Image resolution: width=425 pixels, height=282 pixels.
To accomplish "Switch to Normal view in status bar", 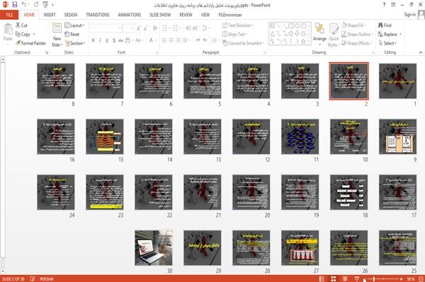I will [x=322, y=278].
